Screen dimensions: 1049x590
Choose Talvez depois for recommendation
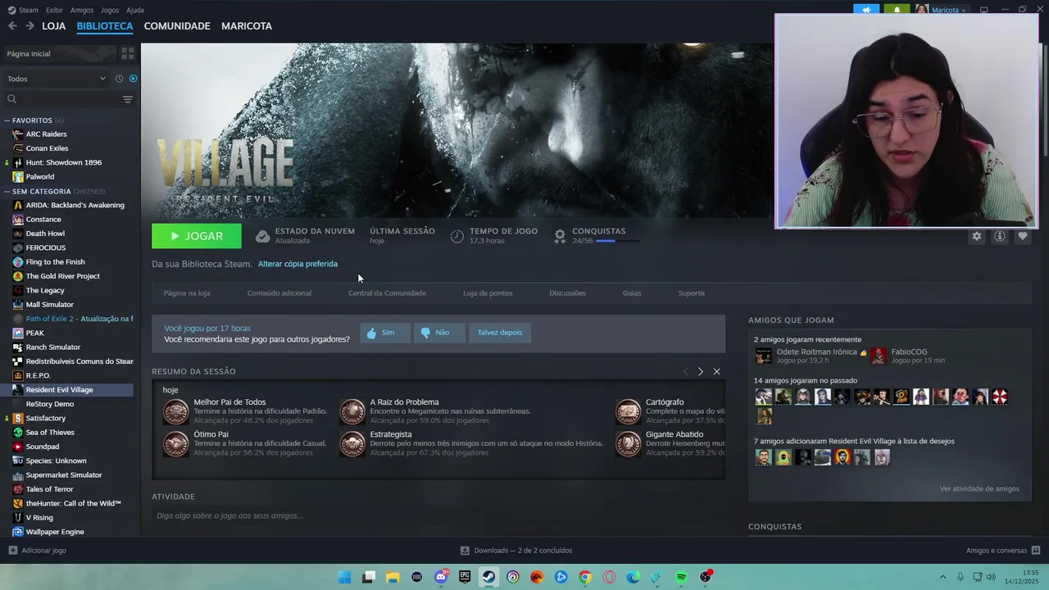pos(500,333)
